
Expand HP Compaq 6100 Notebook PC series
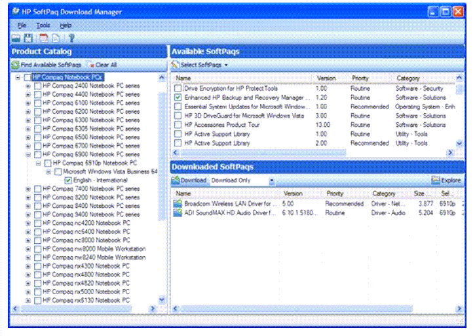click(28, 103)
